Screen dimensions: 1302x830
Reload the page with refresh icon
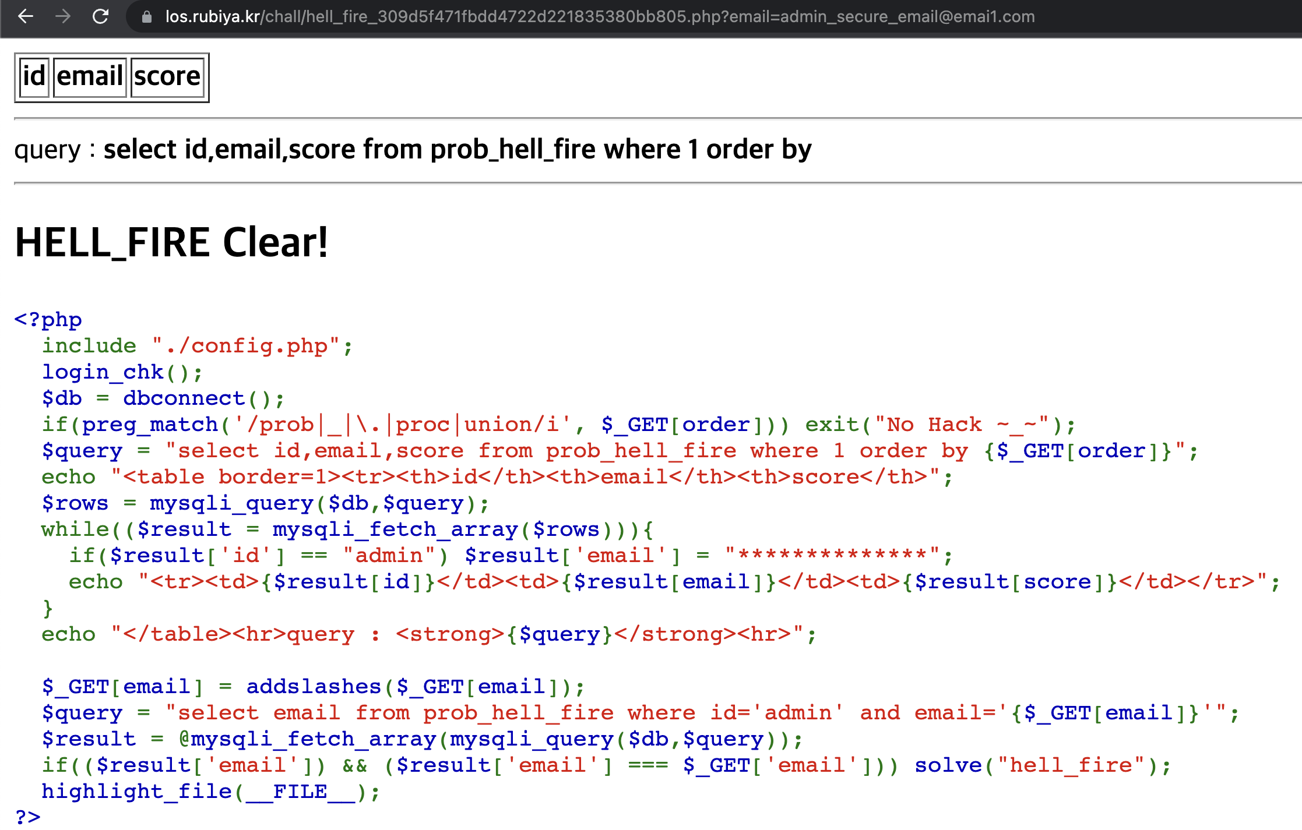coord(101,16)
